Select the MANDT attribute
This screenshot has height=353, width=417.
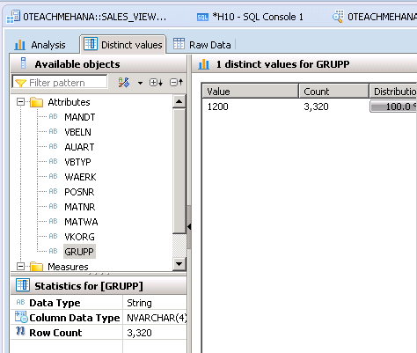[x=79, y=117]
